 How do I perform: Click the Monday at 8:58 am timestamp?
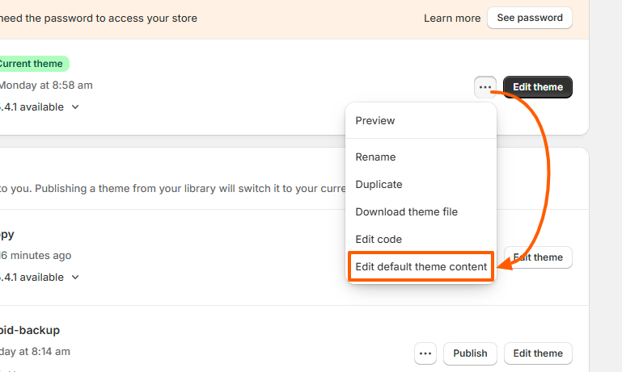[x=46, y=85]
